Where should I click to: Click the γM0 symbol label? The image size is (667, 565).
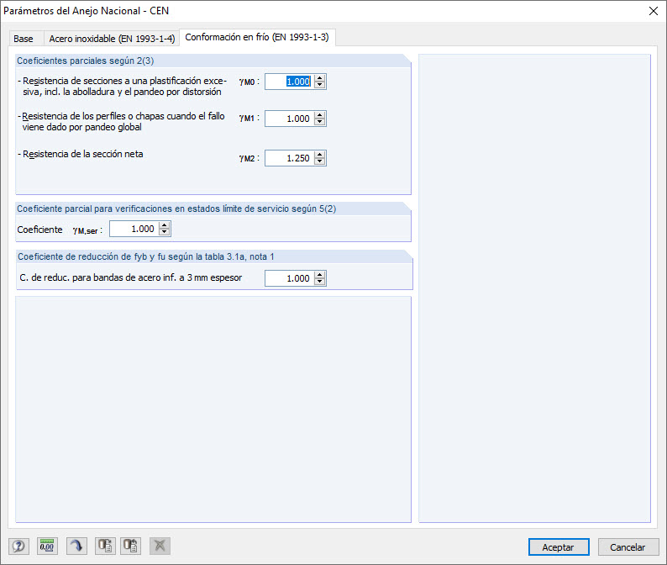pyautogui.click(x=249, y=82)
